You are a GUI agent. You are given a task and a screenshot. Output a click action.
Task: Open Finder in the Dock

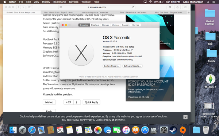[x=13, y=130]
